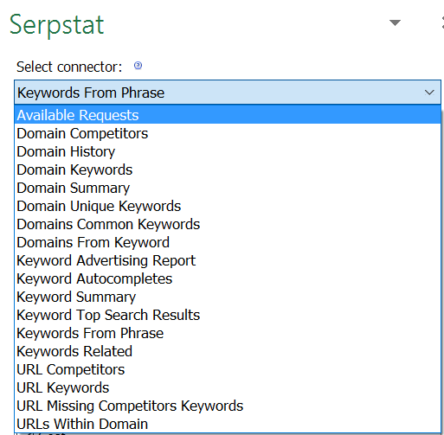Pick Keywords From Phrase list entry

coord(228,333)
